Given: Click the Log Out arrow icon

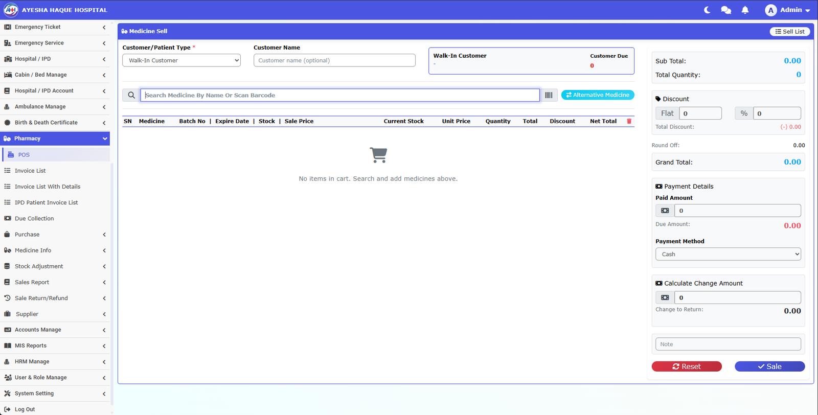Looking at the screenshot, I should click(7, 409).
